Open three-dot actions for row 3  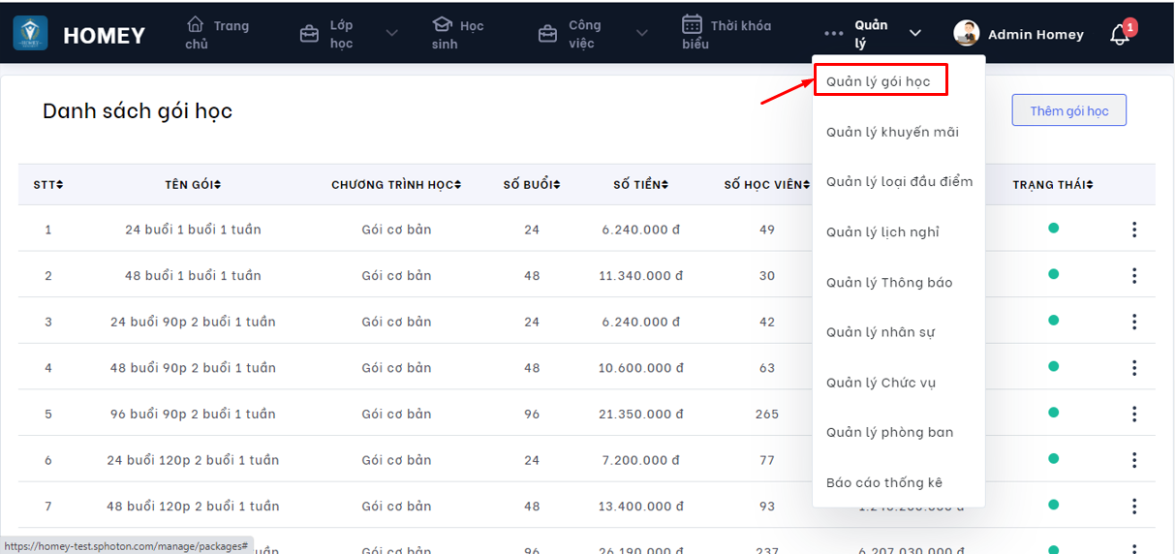coord(1133,322)
